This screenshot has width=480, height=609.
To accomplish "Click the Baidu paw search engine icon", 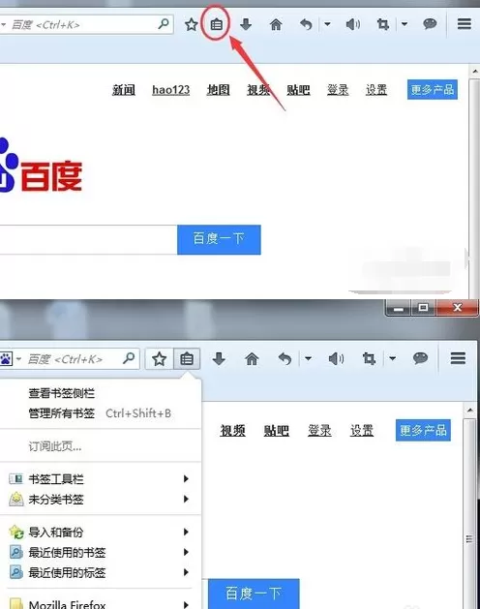I will point(6,359).
